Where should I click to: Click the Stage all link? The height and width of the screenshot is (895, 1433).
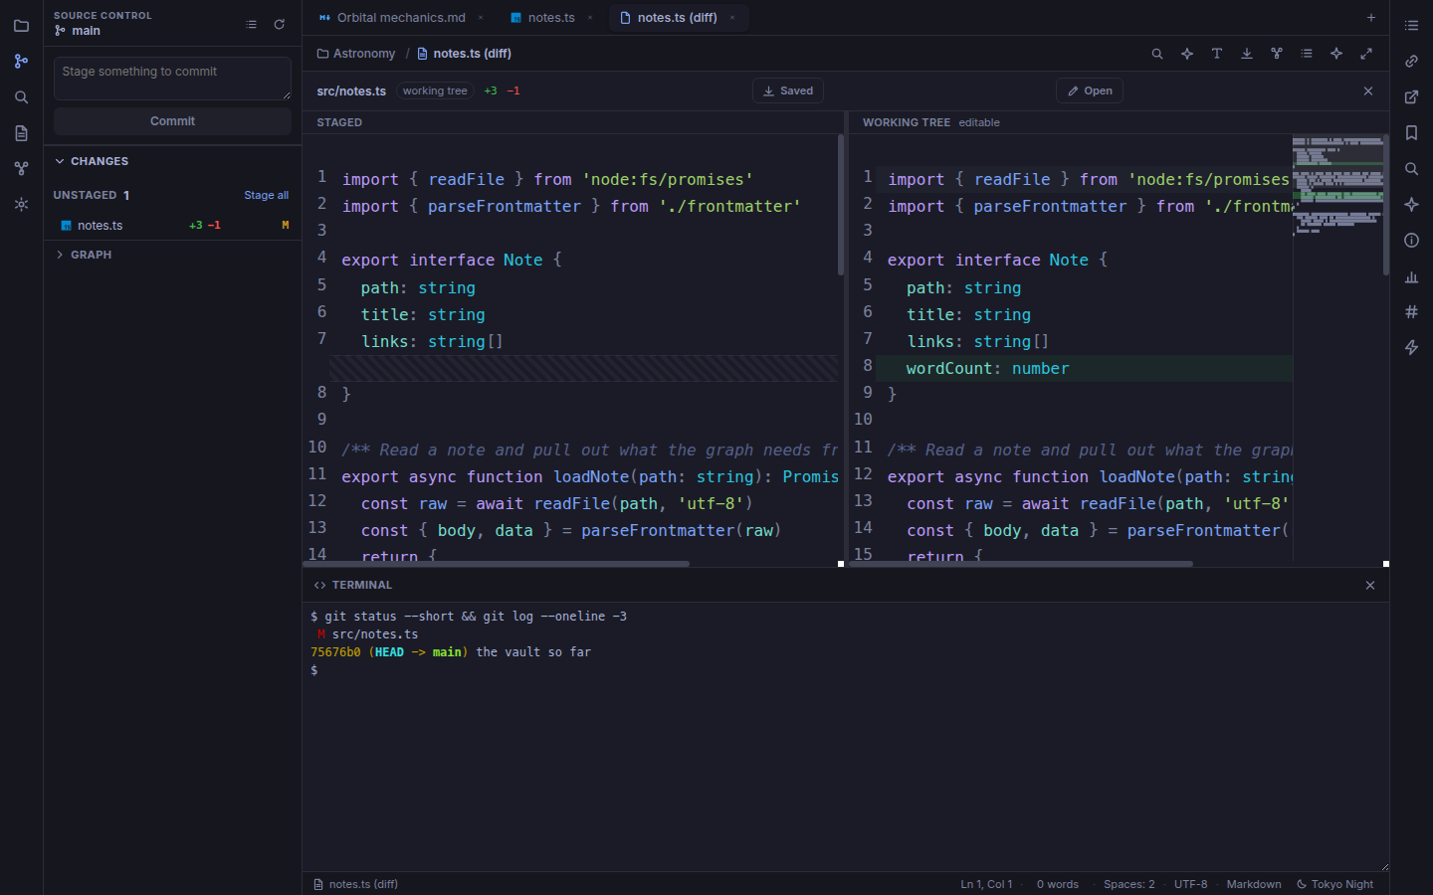click(x=267, y=195)
